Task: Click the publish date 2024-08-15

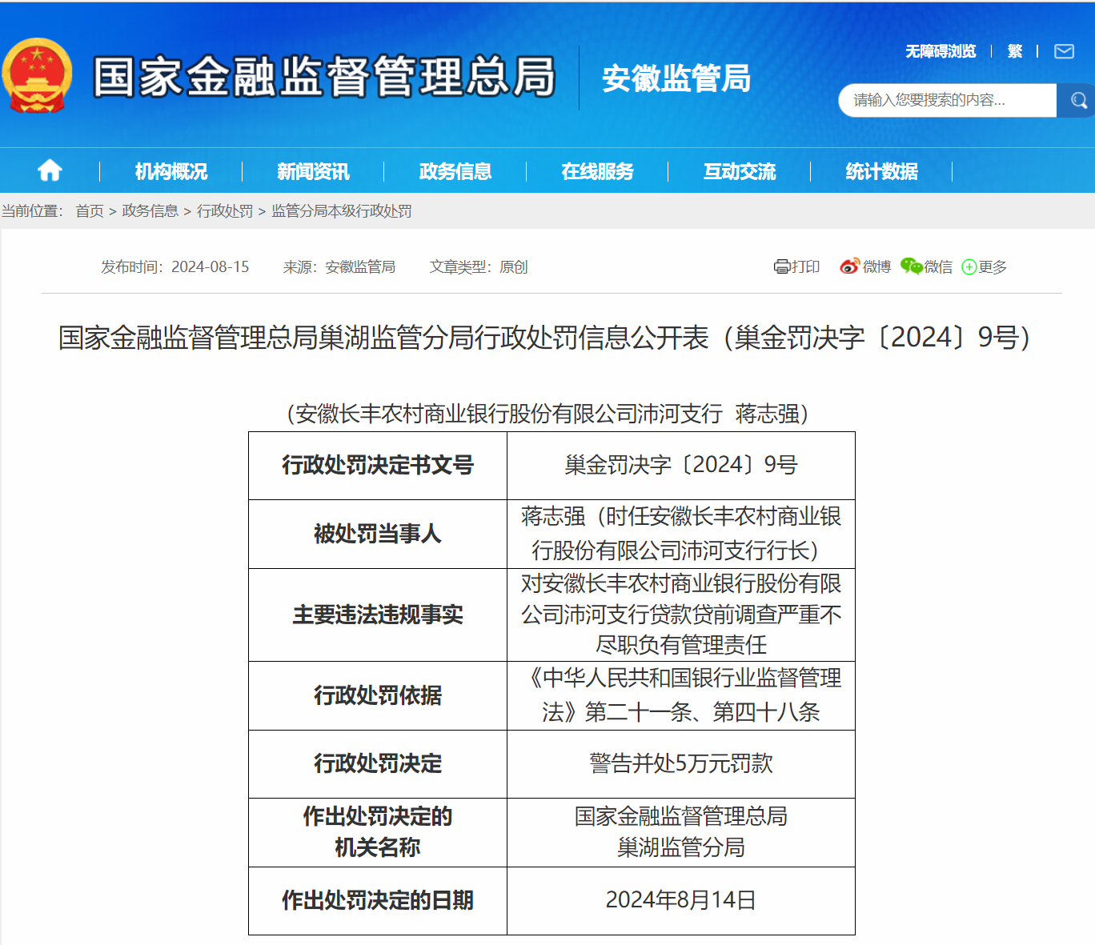Action: tap(210, 266)
